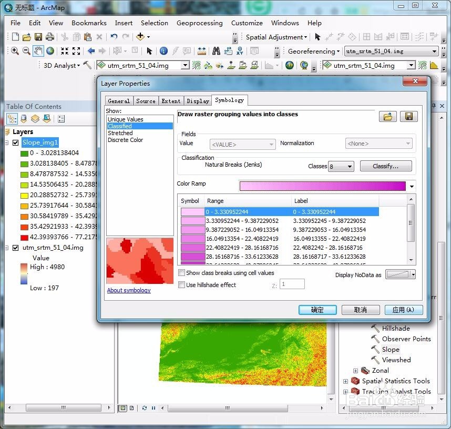Viewport: 451px width, 429px height.
Task: Click the 确定 OK button
Action: (x=317, y=310)
